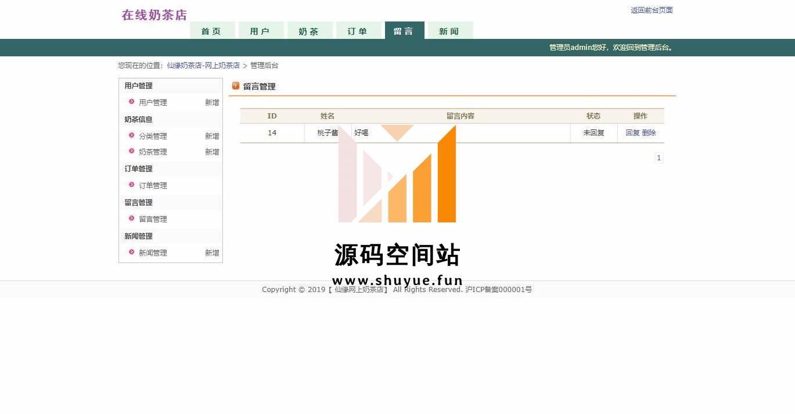Image resolution: width=795 pixels, height=414 pixels.
Task: Select the 订单 tab
Action: coord(358,31)
